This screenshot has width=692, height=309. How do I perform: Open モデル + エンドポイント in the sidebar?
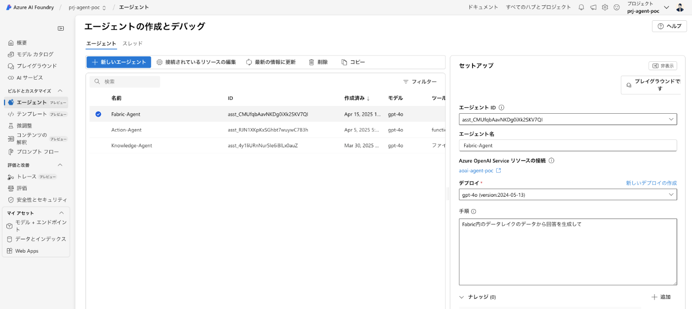36,226
